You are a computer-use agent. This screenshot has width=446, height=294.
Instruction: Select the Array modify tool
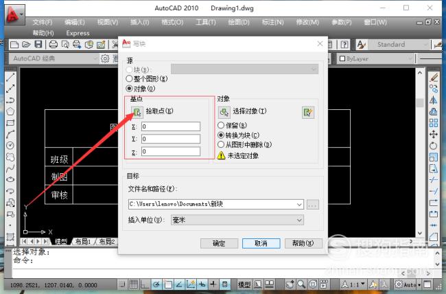pyautogui.click(x=434, y=123)
